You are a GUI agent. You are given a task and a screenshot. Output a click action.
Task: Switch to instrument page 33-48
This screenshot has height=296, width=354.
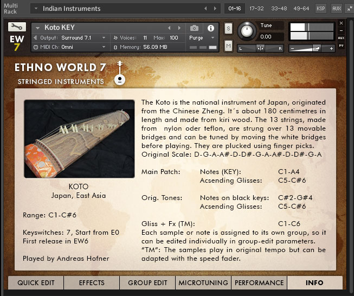pos(279,9)
